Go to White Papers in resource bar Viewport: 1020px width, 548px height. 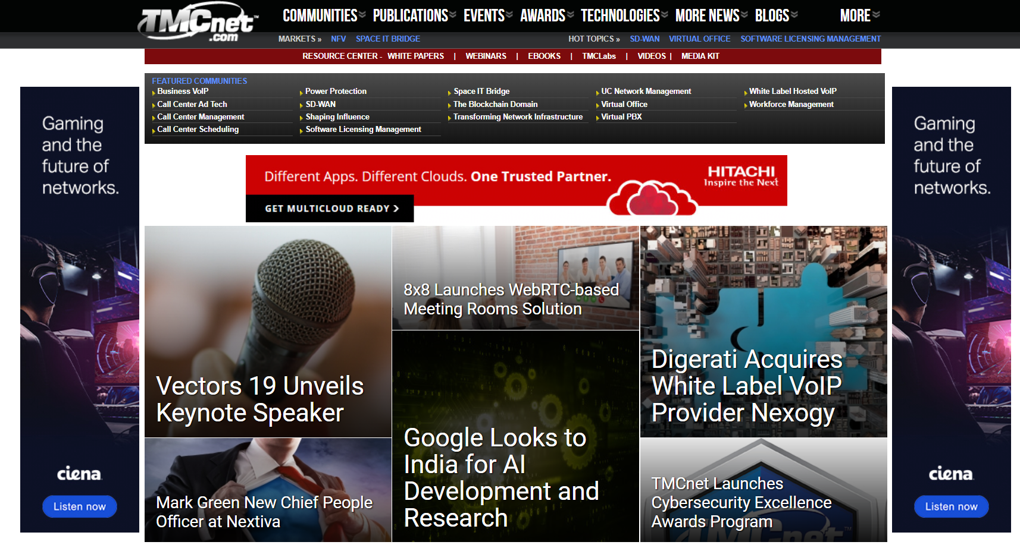coord(415,56)
